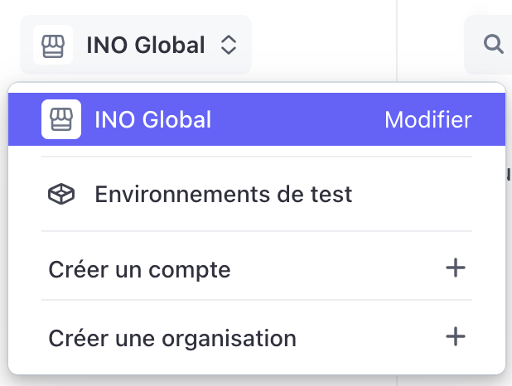This screenshot has width=512, height=386.
Task: Click the up-down chevron beside INO Global
Action: coord(229,45)
